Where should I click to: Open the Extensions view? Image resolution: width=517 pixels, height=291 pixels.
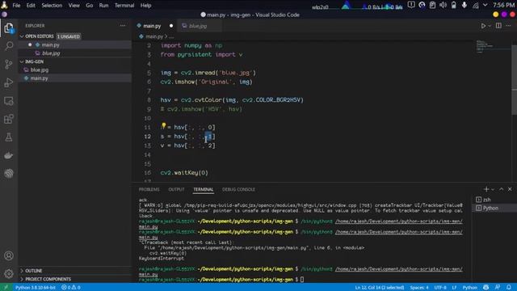(9, 119)
